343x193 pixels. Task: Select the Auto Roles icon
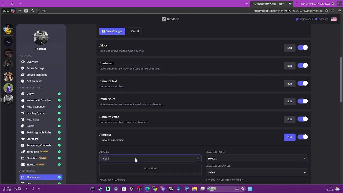[23, 120]
